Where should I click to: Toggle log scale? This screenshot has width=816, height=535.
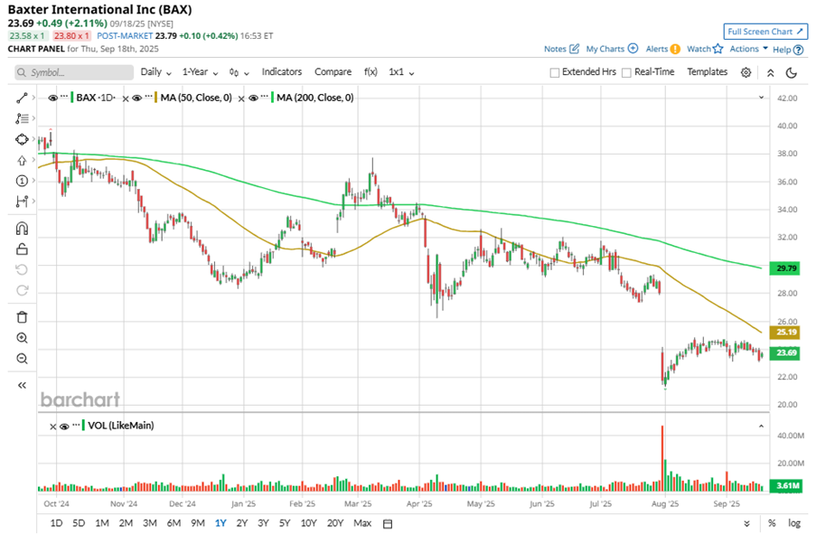(794, 523)
